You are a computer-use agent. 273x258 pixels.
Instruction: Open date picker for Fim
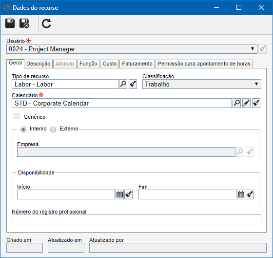tap(241, 194)
